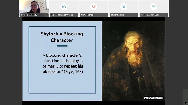Screen dimensions: 188x105
Task: Click the text '"function in the play is'
Action: (x=63, y=61)
